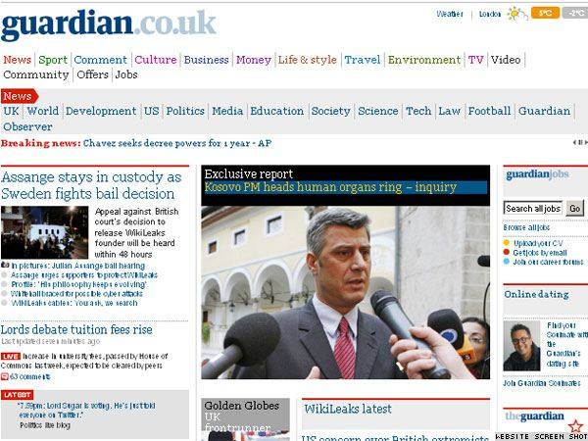Click the blue bullet beside Join our career forums
588x441 pixels.
pos(507,262)
